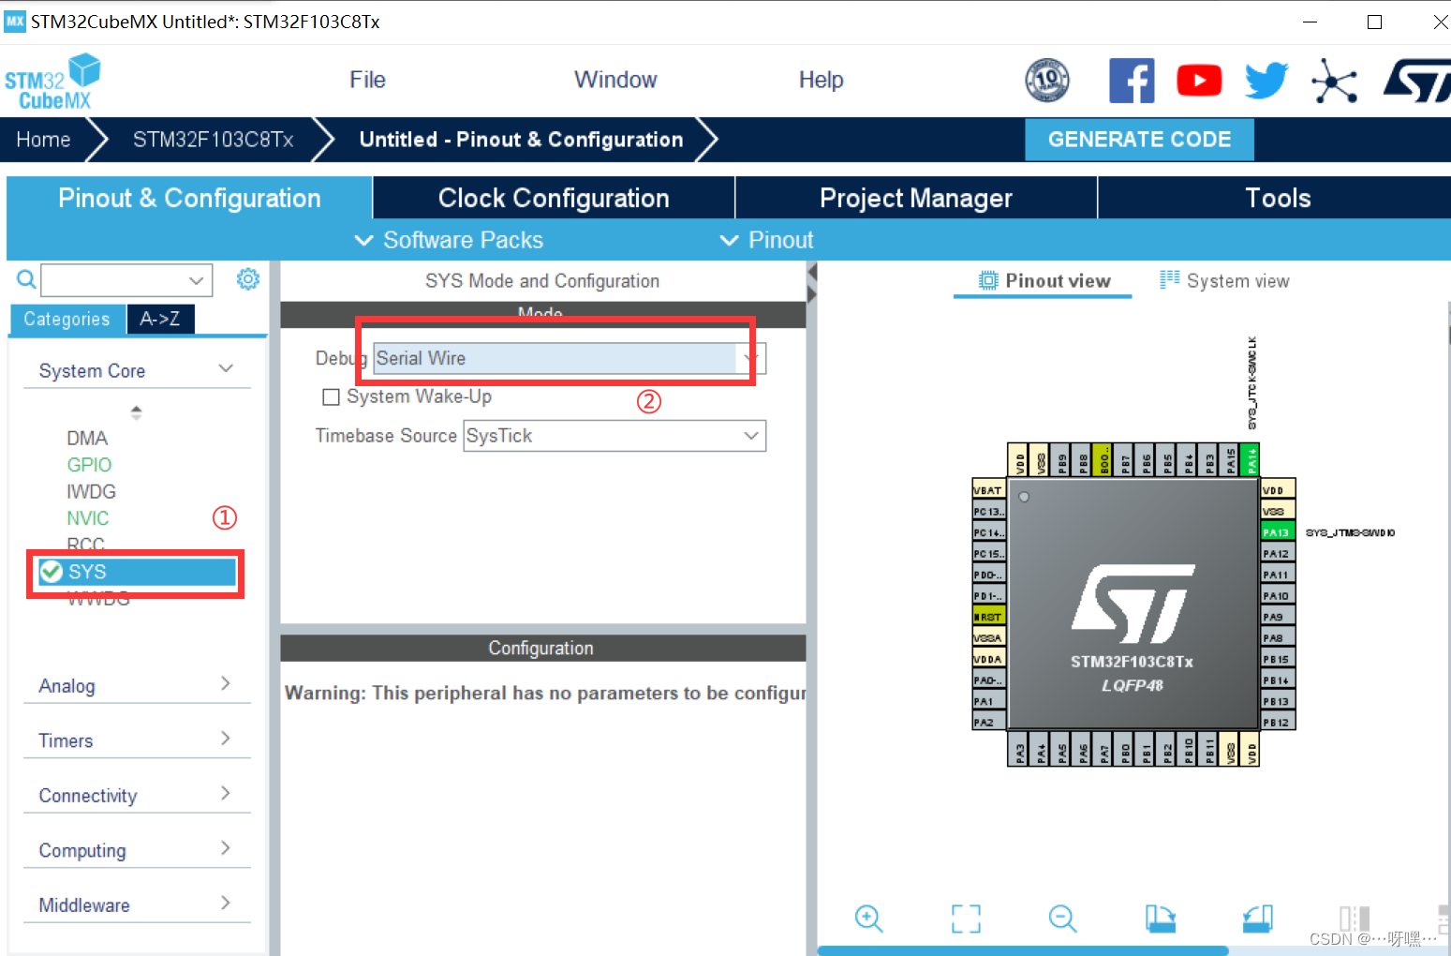
Task: Collapse the mode panel with the left arrow
Action: tap(812, 272)
